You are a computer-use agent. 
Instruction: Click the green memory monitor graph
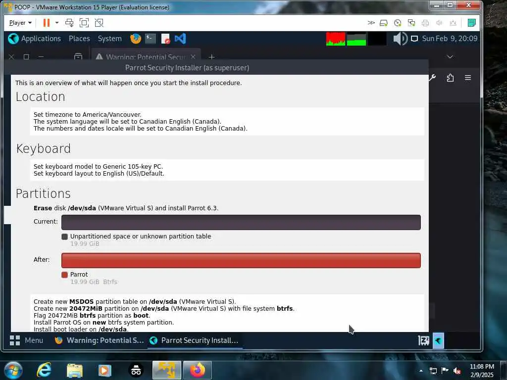(356, 39)
